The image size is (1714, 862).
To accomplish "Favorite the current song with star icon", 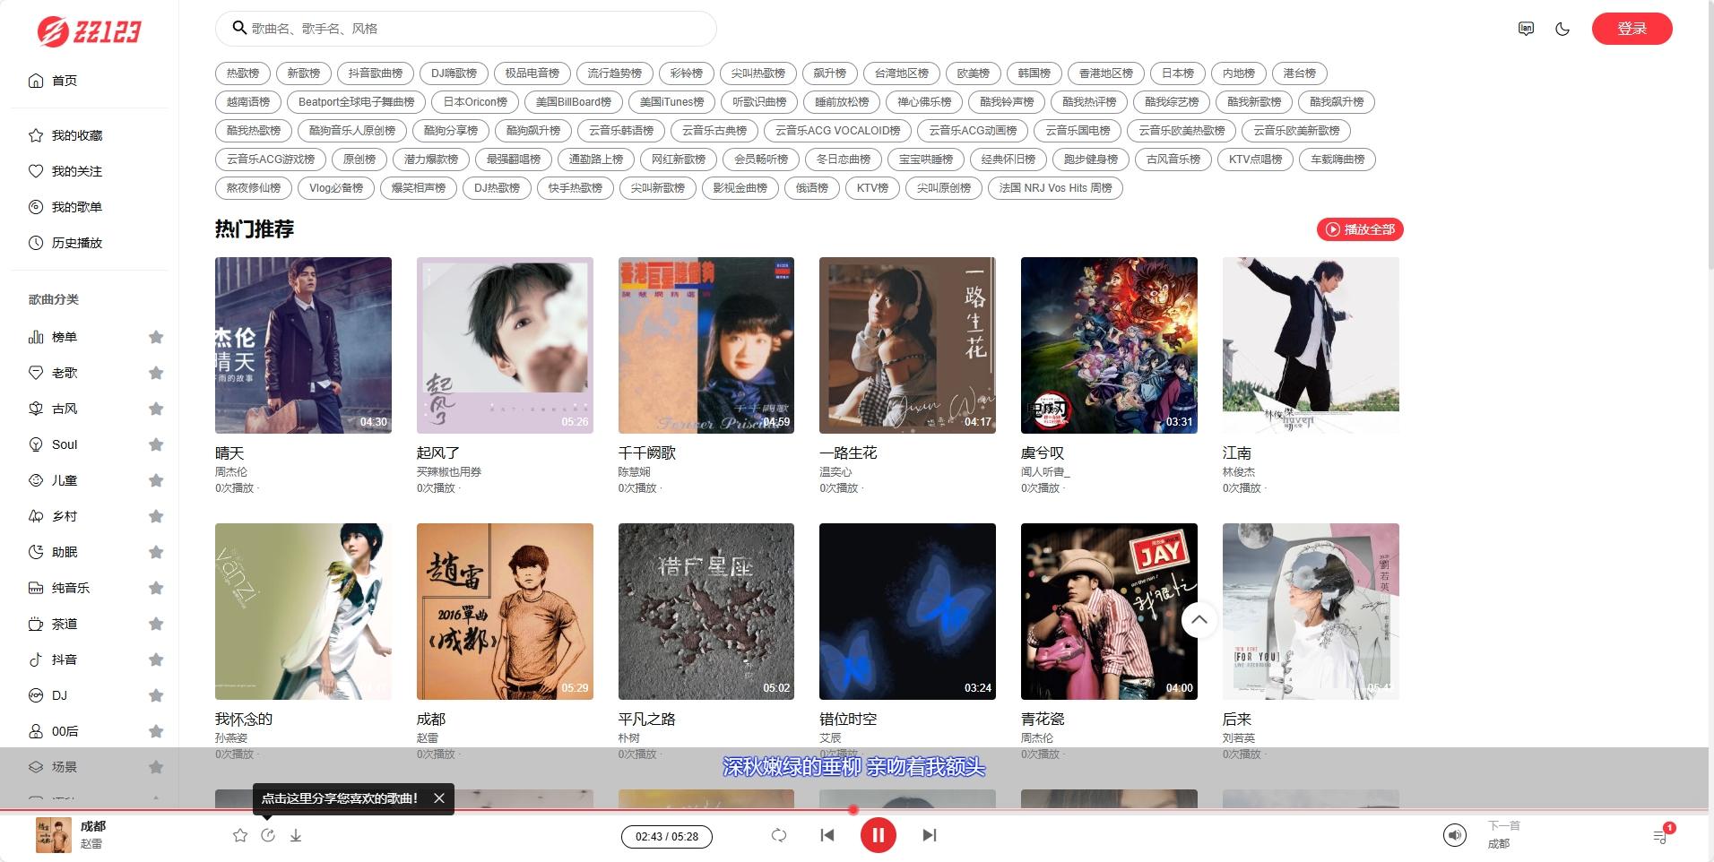I will (x=239, y=835).
